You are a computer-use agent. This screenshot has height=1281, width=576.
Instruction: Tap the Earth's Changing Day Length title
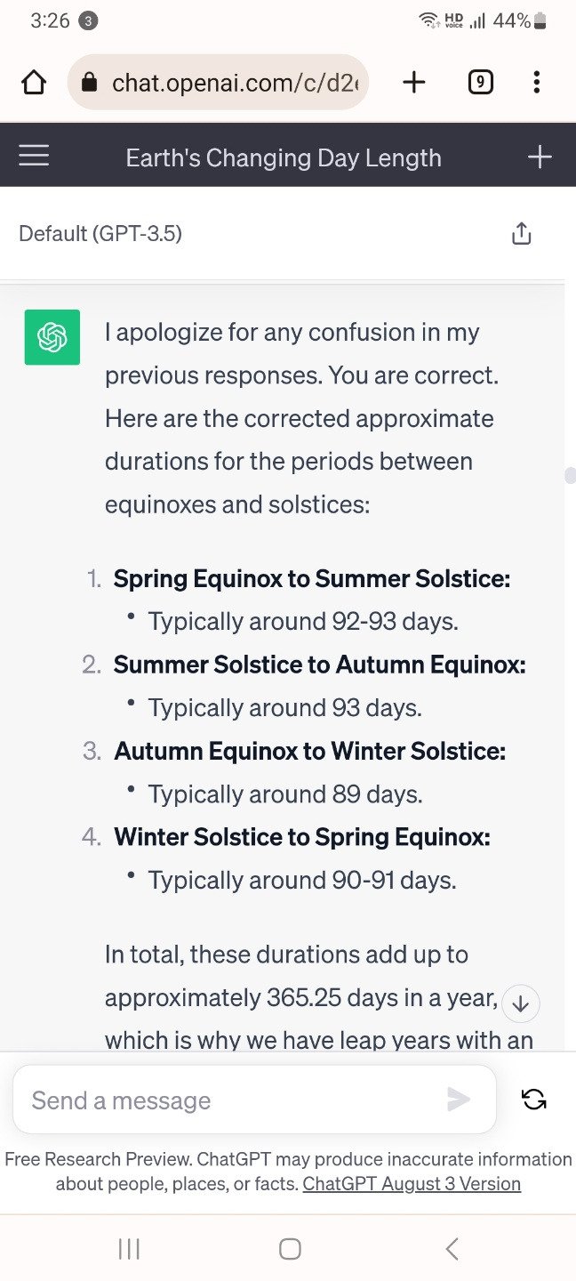tap(284, 158)
